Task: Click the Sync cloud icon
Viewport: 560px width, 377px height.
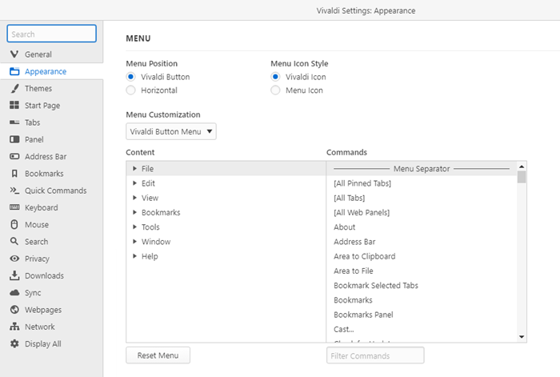Action: (x=14, y=293)
